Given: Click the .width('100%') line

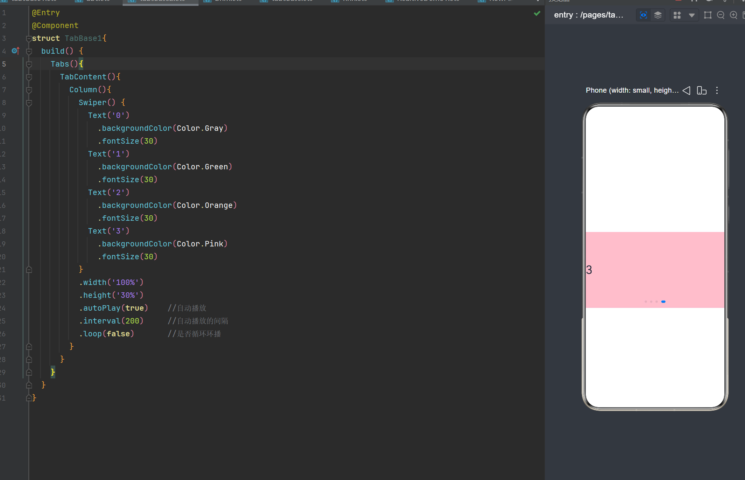Looking at the screenshot, I should click(111, 282).
